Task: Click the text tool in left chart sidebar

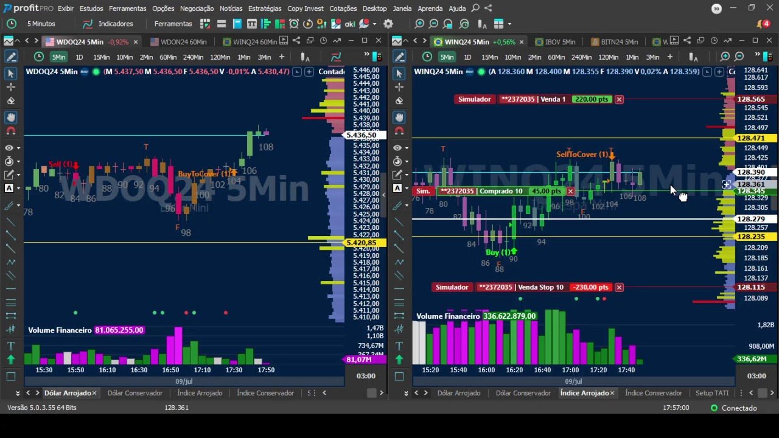Action: pos(11,345)
